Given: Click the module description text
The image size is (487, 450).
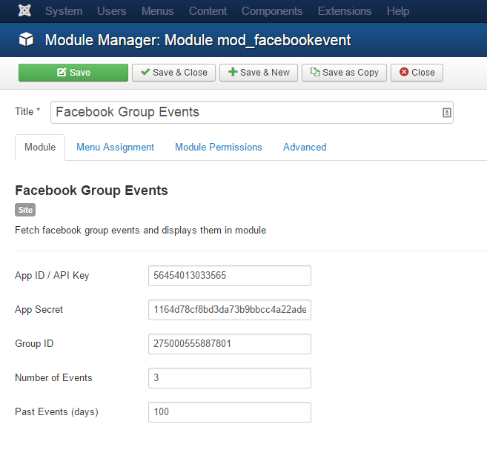Looking at the screenshot, I should pos(140,231).
